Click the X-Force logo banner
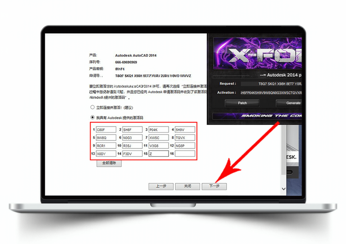Image resolution: width=346 pixels, height=244 pixels. pyautogui.click(x=257, y=53)
